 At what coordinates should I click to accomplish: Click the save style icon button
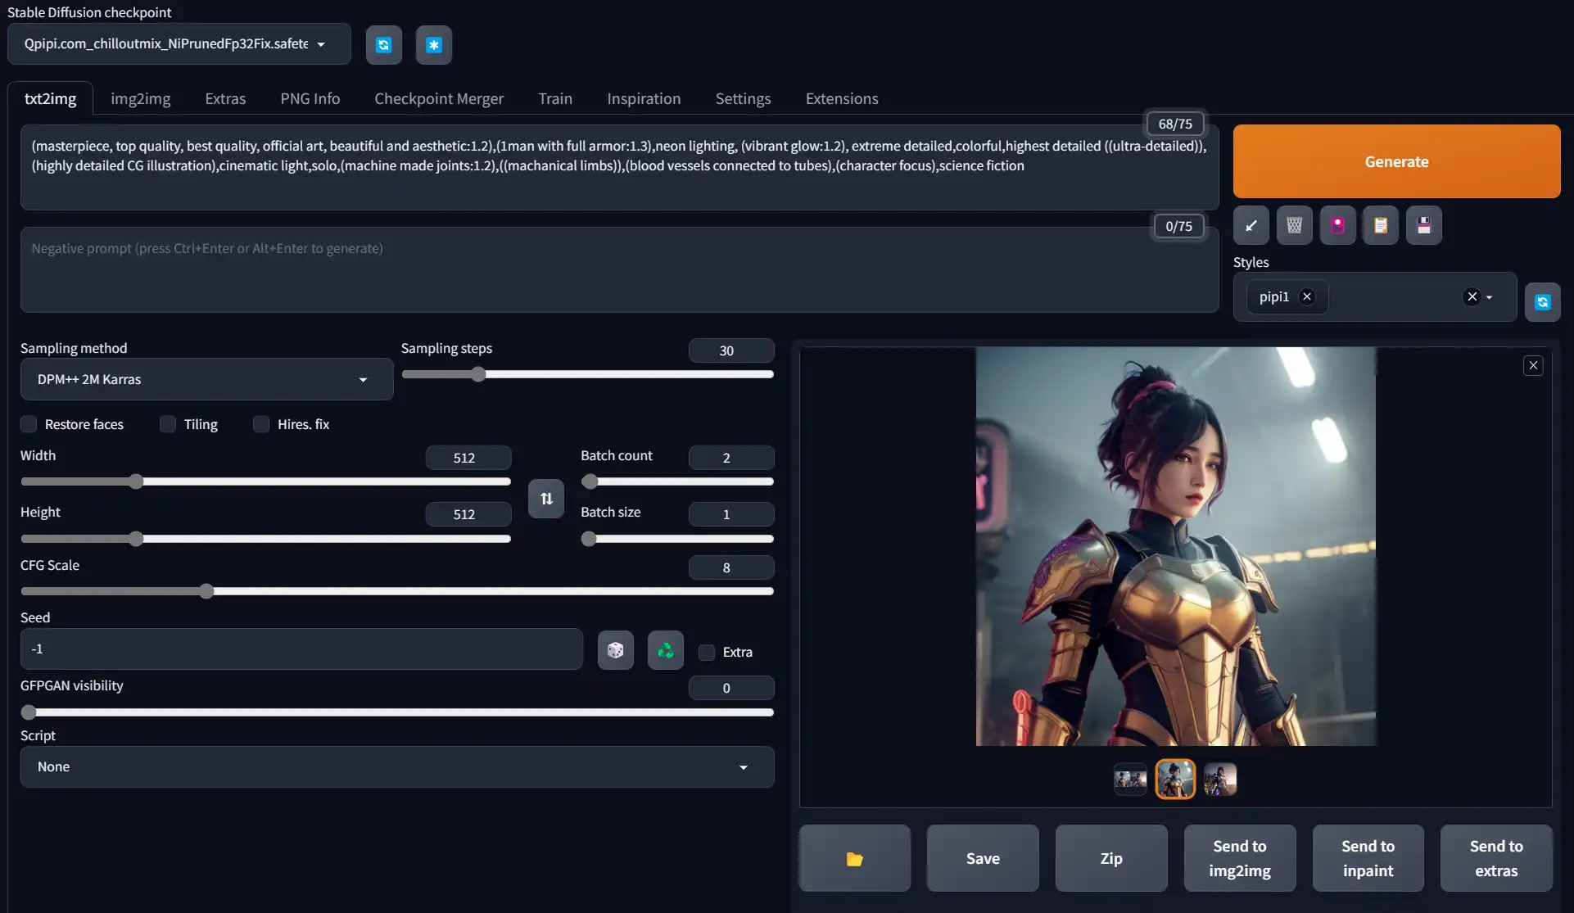coord(1424,225)
